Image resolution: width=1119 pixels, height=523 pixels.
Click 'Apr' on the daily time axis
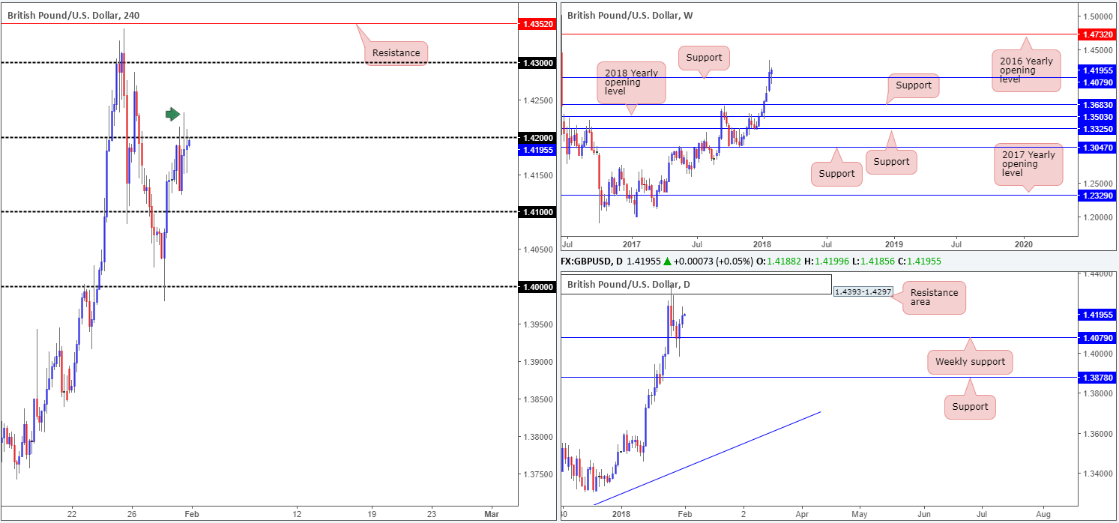click(x=802, y=516)
